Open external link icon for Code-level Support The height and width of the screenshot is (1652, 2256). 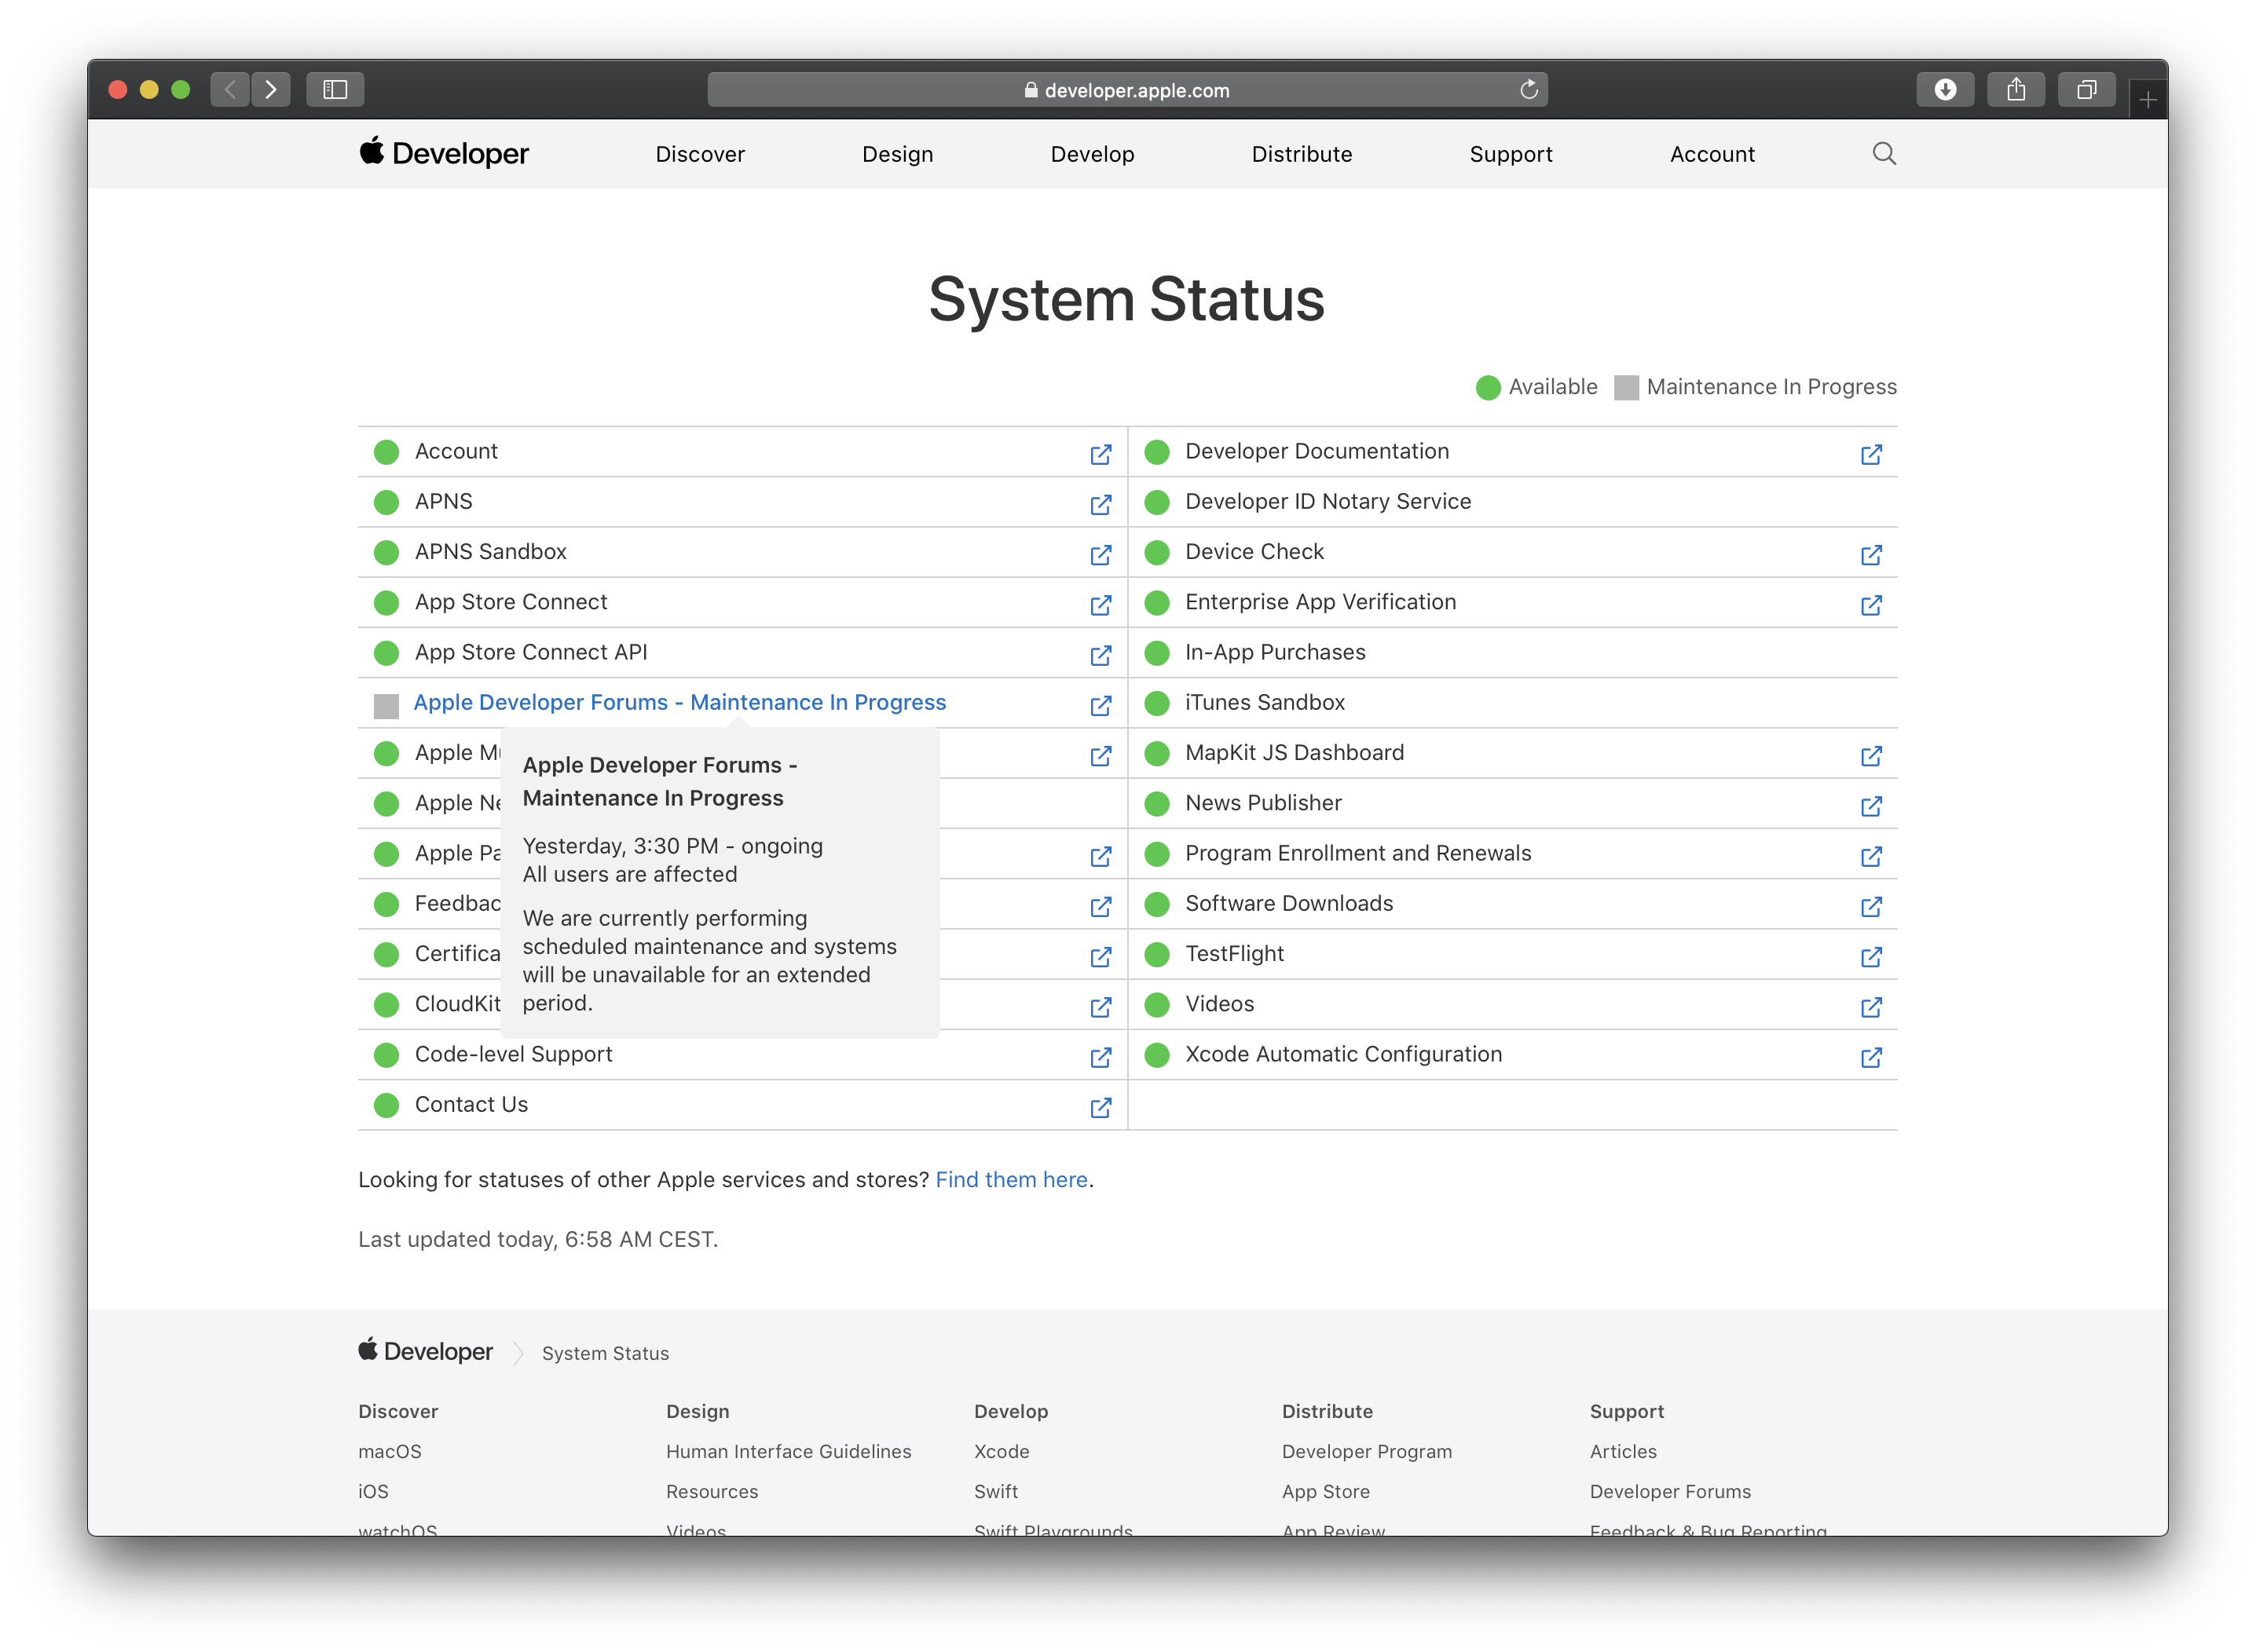tap(1101, 1057)
